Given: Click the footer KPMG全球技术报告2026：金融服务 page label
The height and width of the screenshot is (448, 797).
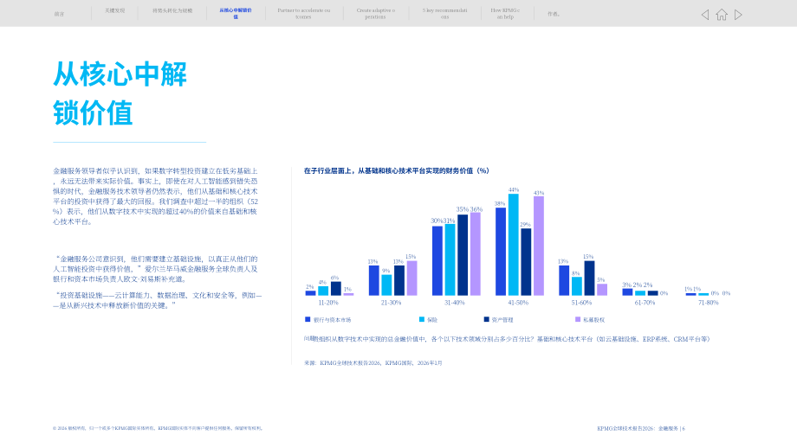Looking at the screenshot, I should pyautogui.click(x=641, y=429).
